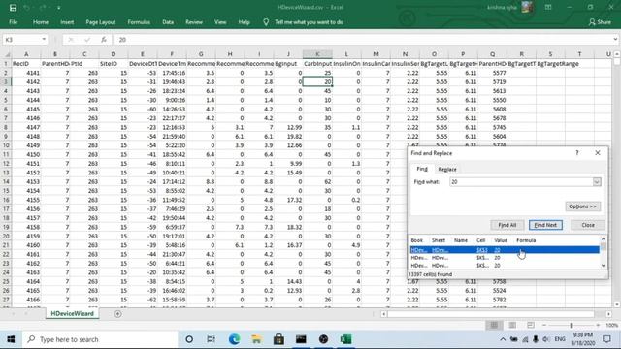Viewport: 621px width, 349px height.
Task: Close the Find and Replace dialog via X
Action: tap(598, 153)
